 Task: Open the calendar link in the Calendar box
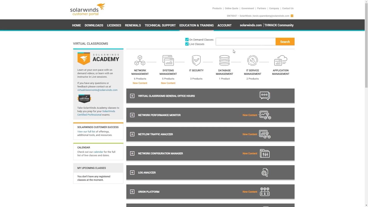(98, 152)
